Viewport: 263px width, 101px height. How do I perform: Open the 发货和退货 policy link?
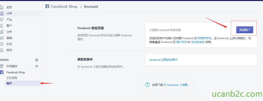click(198, 42)
